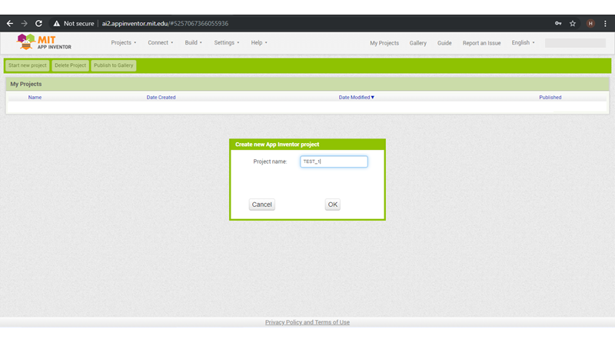Open Privacy Policy and Terms of Use
The width and height of the screenshot is (615, 346).
[x=307, y=322]
